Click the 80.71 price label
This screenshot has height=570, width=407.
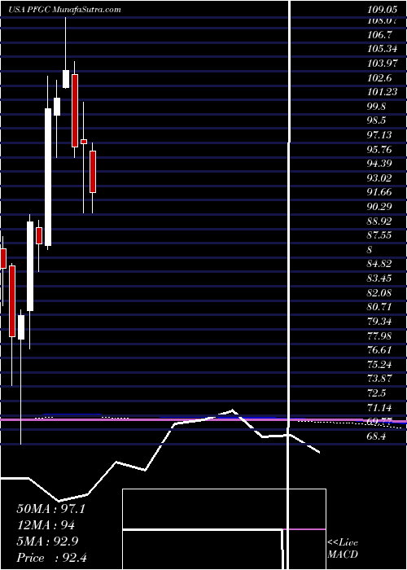tap(380, 307)
